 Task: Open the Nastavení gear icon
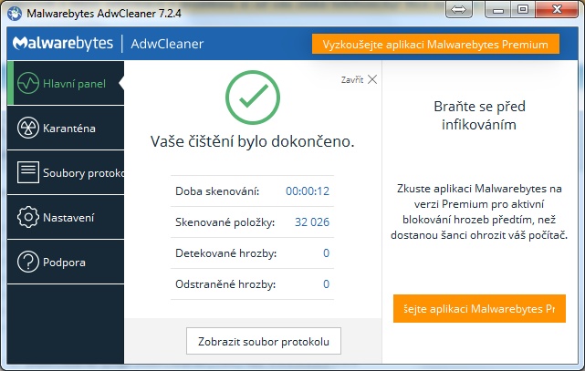tap(28, 217)
